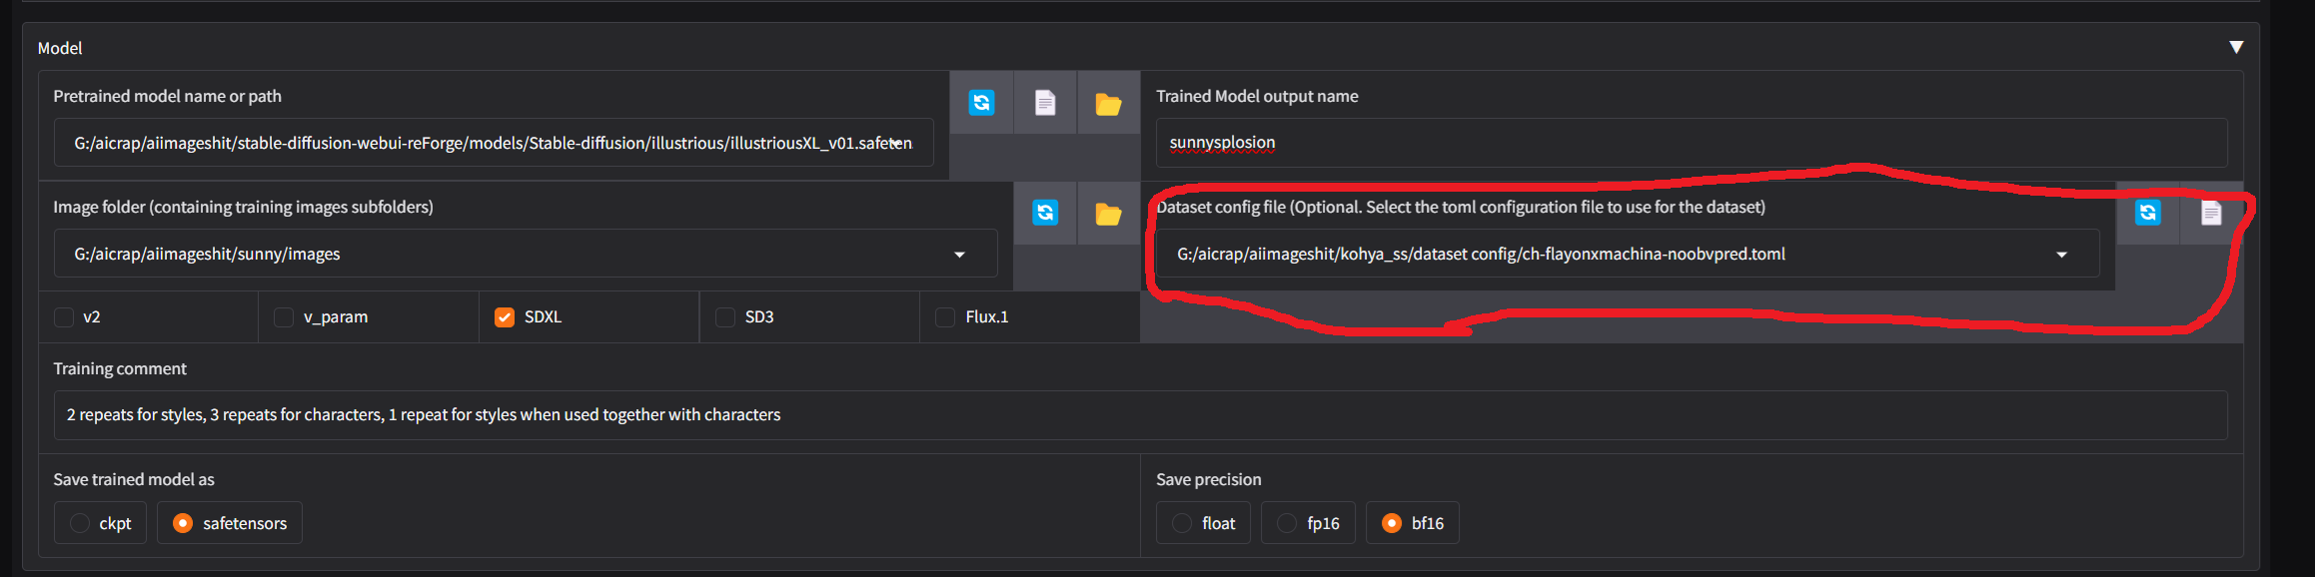Click the pretrained model file browse icon
Viewport: 2315px width, 577px height.
pyautogui.click(x=1044, y=103)
